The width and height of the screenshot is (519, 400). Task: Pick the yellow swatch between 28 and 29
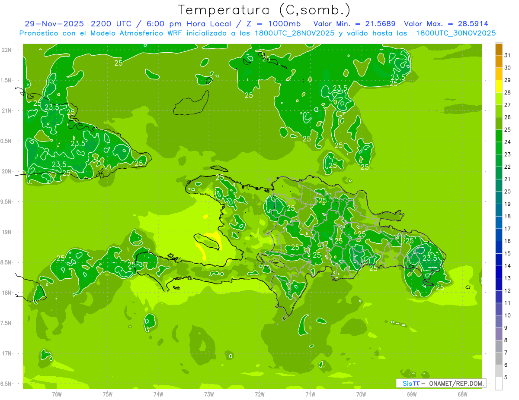pos(499,86)
